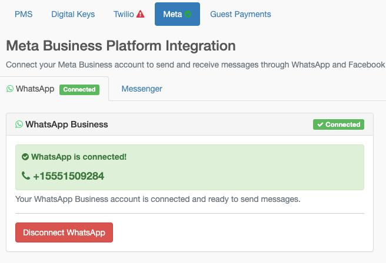Click the phone number +15551509284
Viewport: 386px width, 263px height.
point(68,176)
